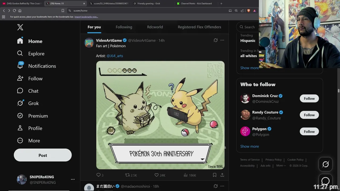Screen dimensions: 340x191
Task: Open Ads info footer link
Action: [x=265, y=166]
